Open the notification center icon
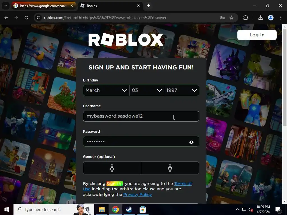The image size is (287, 215). coord(278,209)
